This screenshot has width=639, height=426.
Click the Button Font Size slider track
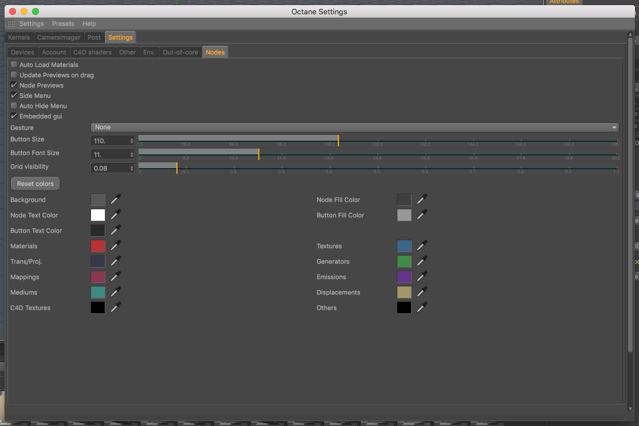coord(378,154)
